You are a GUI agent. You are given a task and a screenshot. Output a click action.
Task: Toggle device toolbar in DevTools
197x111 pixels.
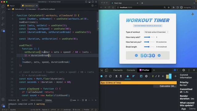click(x=107, y=70)
